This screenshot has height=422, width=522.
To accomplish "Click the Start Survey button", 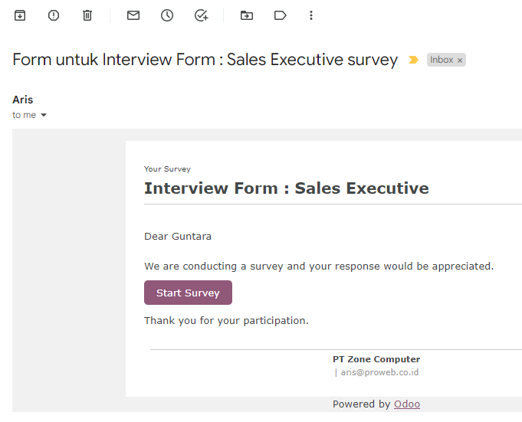I will coord(188,293).
